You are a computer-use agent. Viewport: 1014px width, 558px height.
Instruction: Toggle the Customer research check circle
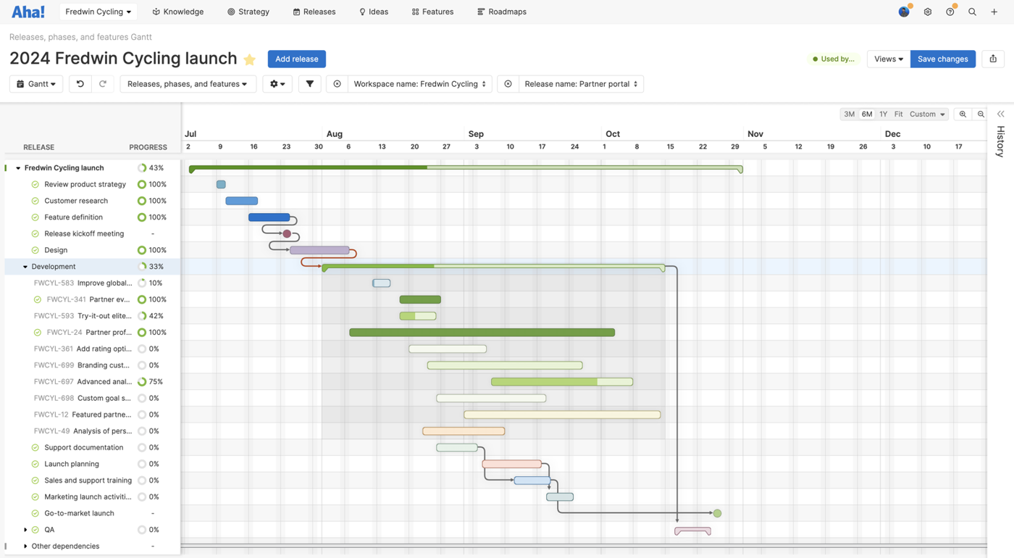(x=35, y=201)
